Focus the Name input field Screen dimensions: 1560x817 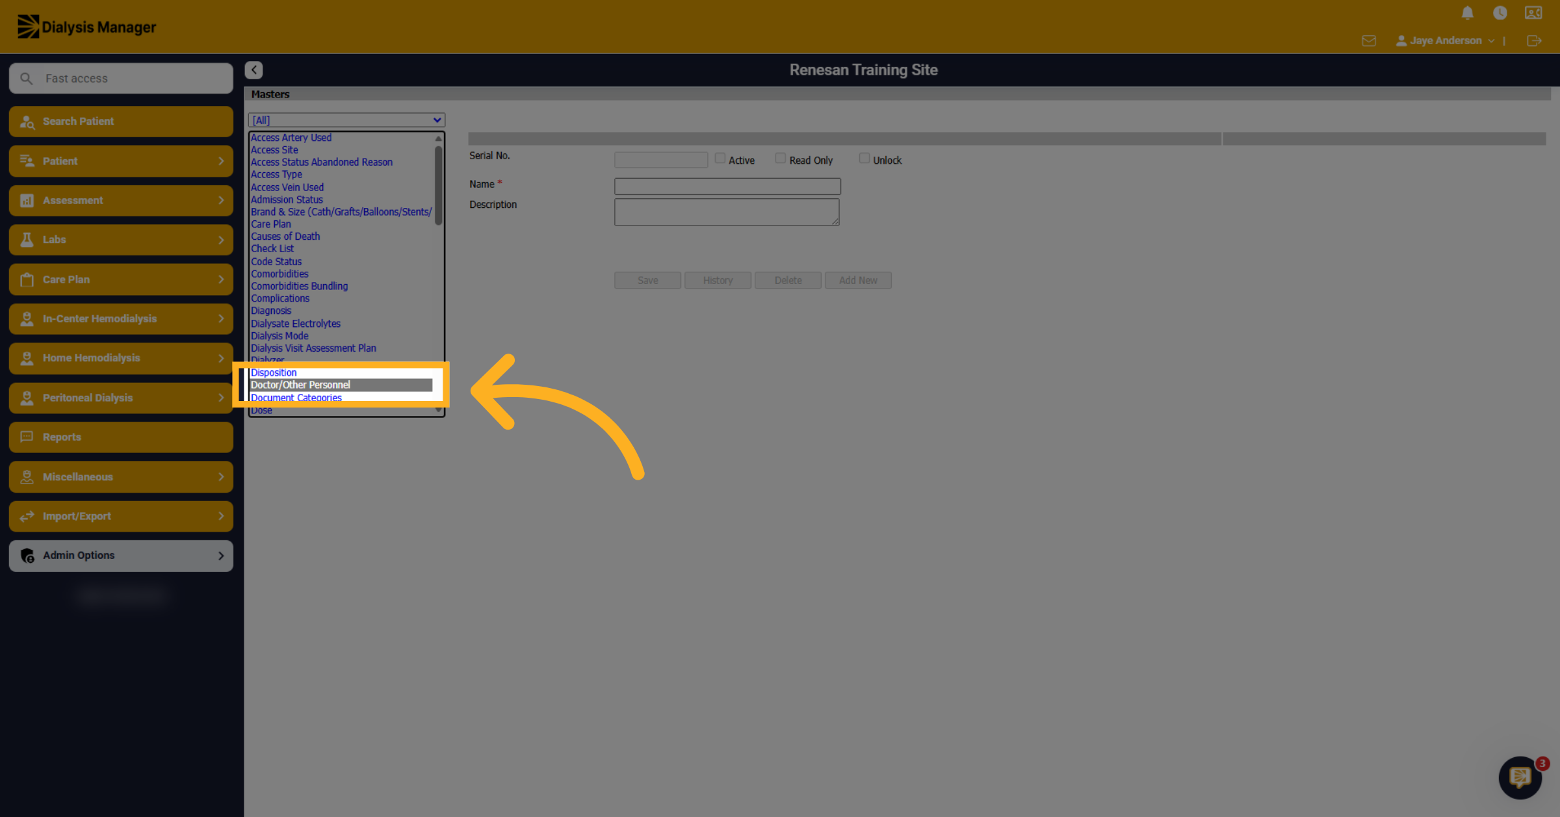(727, 187)
